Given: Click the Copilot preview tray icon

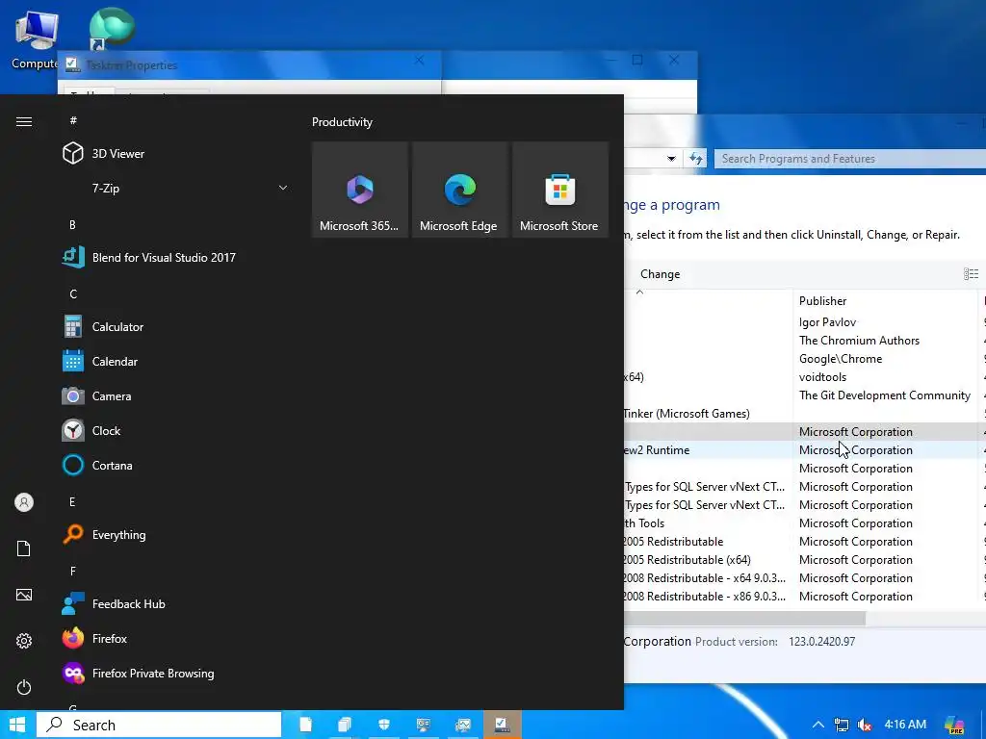Looking at the screenshot, I should tap(954, 726).
